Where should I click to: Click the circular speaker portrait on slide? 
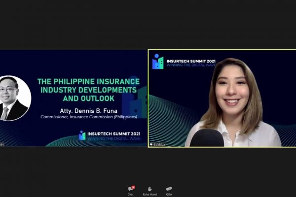coord(15,98)
